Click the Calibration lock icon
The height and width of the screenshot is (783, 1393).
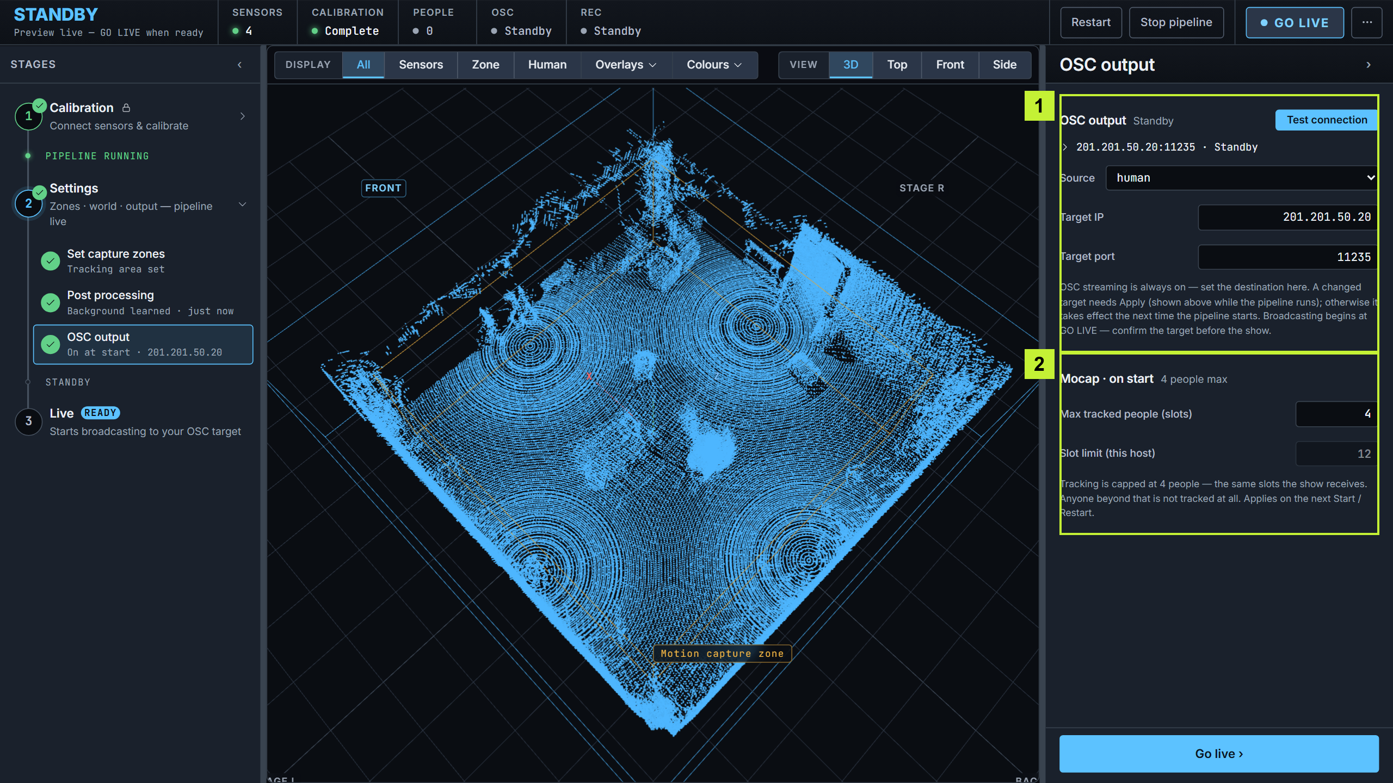(x=126, y=108)
